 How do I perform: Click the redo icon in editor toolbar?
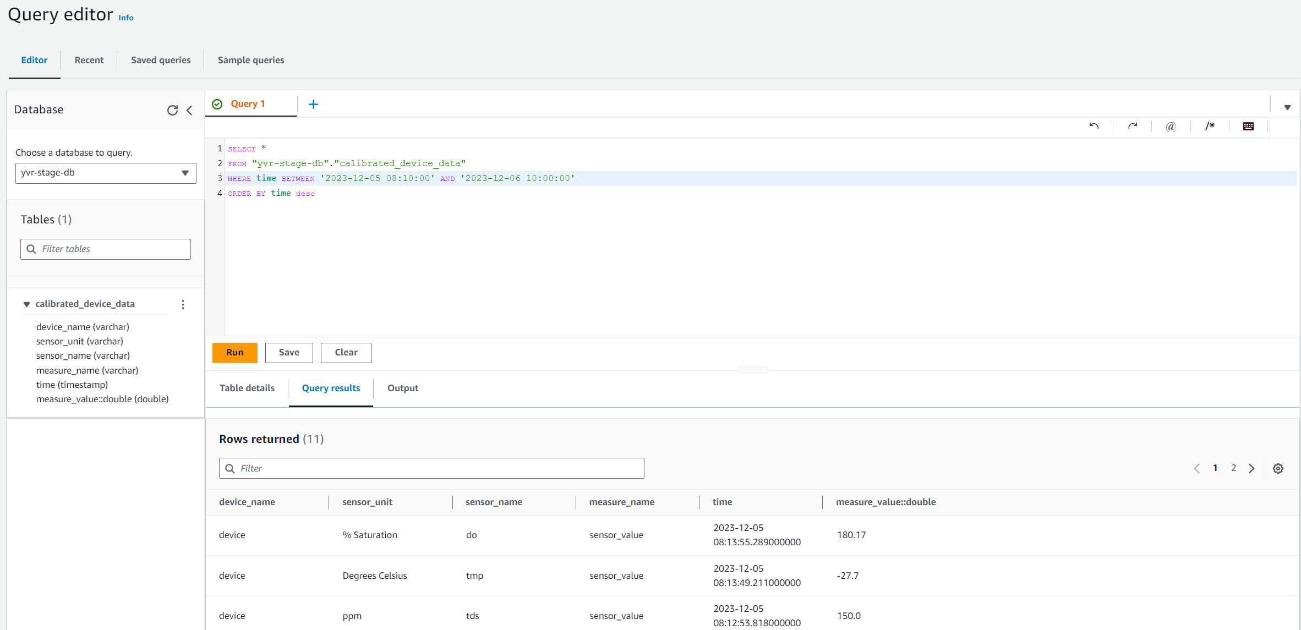tap(1133, 126)
